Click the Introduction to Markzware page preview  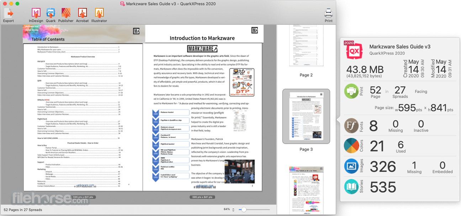pyautogui.click(x=204, y=108)
